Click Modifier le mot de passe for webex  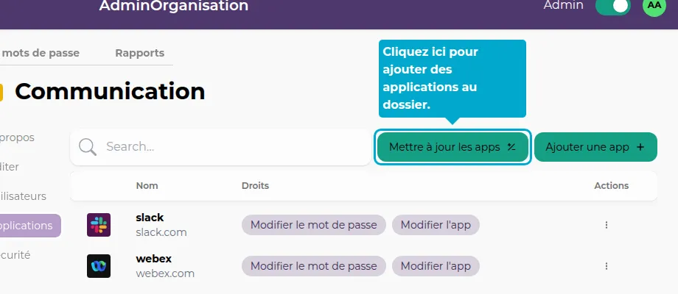click(313, 265)
